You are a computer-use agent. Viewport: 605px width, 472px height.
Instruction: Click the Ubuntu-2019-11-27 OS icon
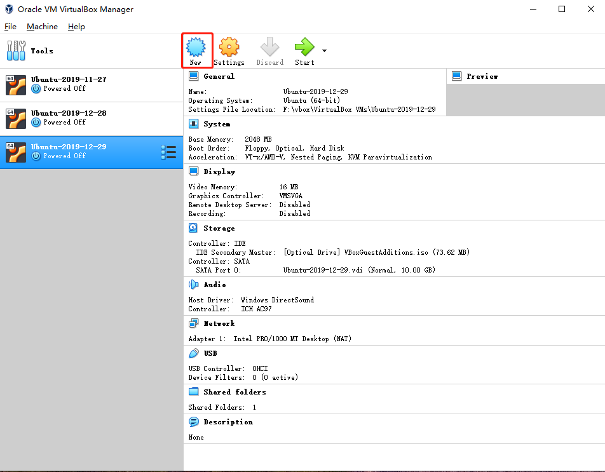click(16, 85)
